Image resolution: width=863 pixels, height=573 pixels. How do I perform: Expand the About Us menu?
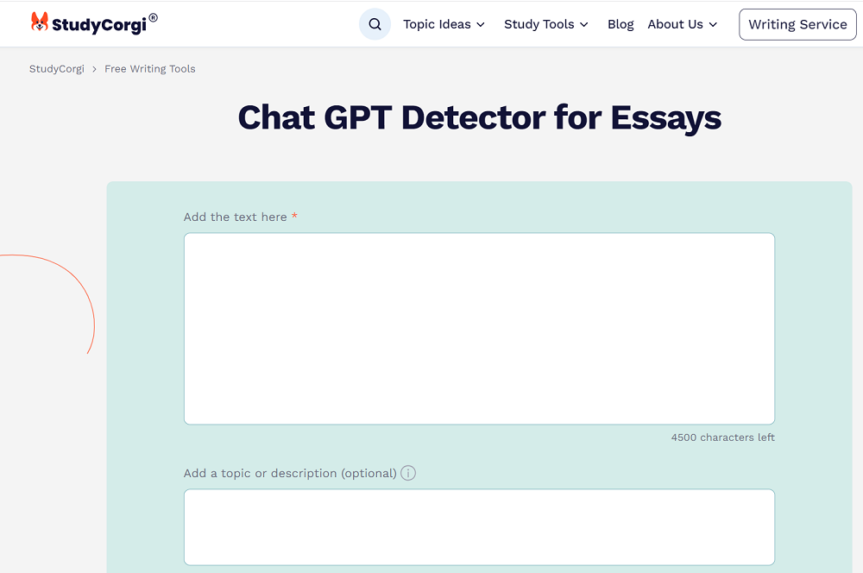tap(675, 24)
